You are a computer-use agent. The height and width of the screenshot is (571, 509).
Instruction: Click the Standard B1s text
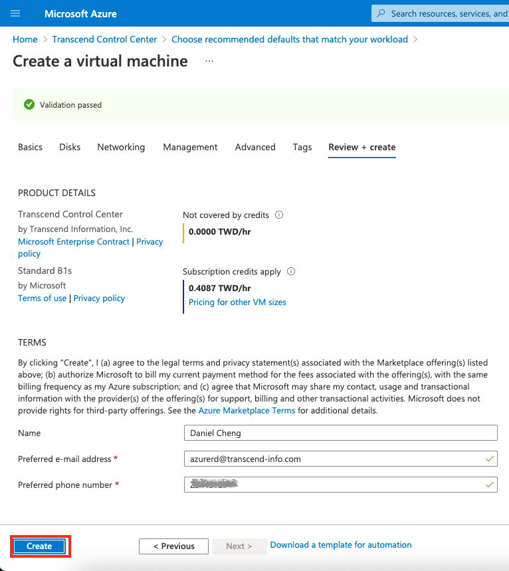pos(45,271)
